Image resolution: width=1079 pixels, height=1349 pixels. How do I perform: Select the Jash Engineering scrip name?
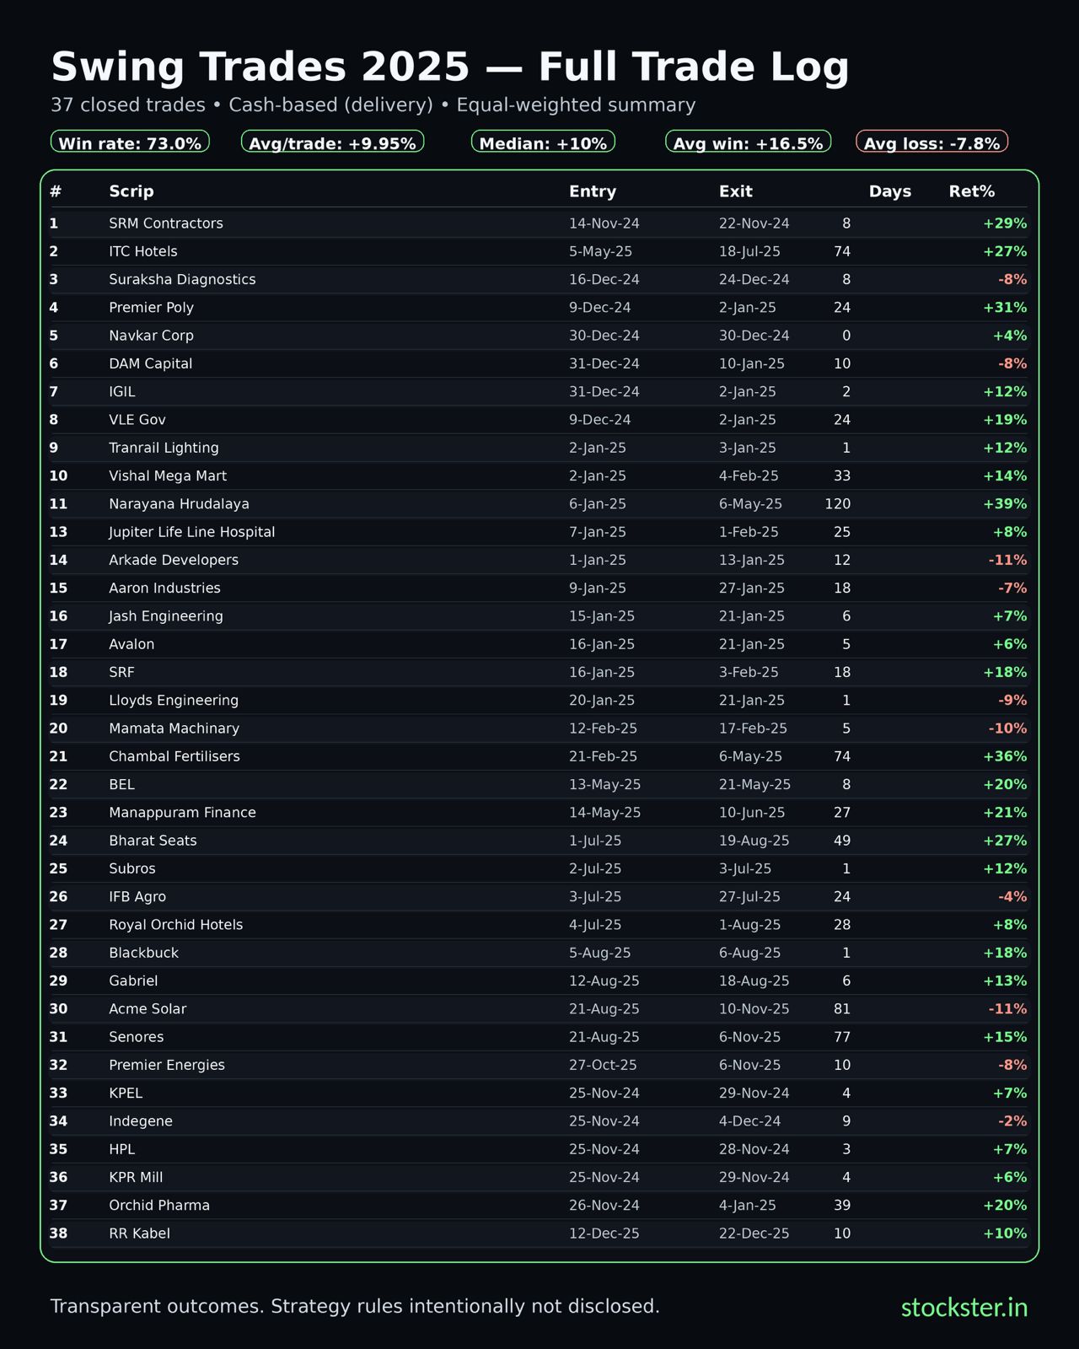click(166, 616)
